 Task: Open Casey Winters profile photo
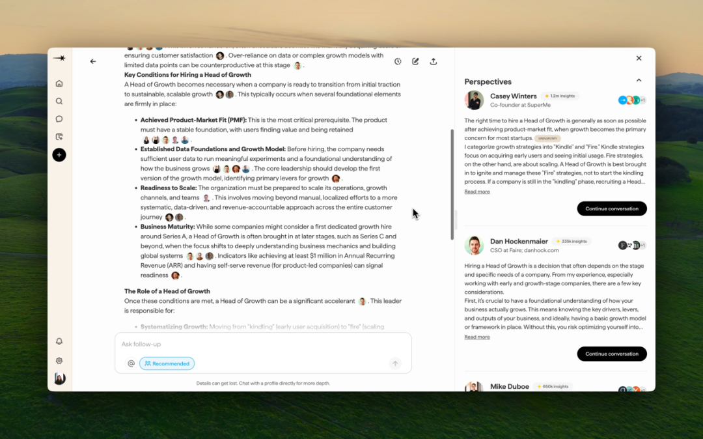click(x=475, y=100)
